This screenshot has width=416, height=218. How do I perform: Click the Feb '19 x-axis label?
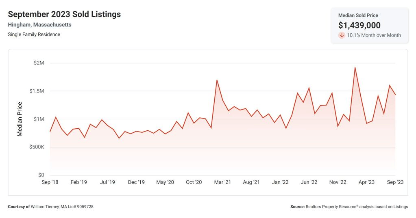(78, 182)
